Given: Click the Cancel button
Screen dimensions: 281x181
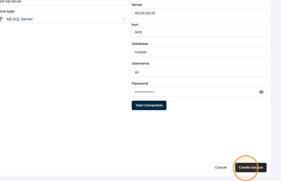Looking at the screenshot, I should (221, 167).
